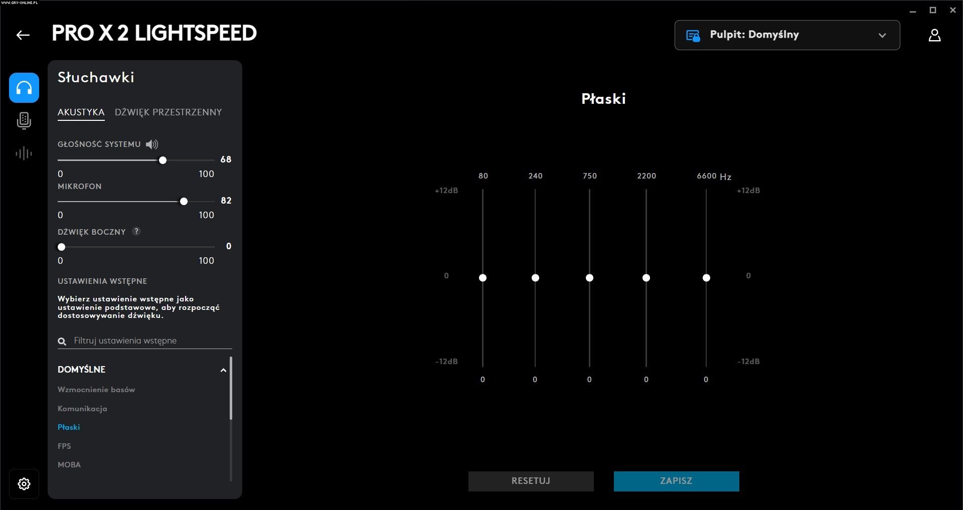Click the ZAPISZ button
This screenshot has width=963, height=510.
[x=676, y=481]
